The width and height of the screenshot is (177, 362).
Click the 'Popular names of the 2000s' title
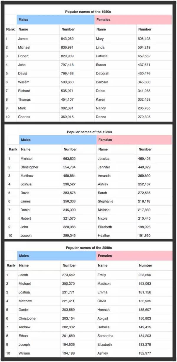tap(89, 248)
